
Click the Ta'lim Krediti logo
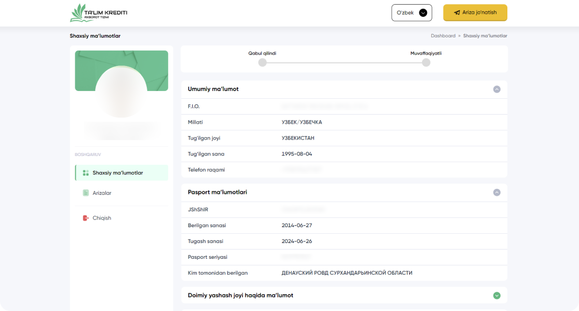(x=99, y=13)
